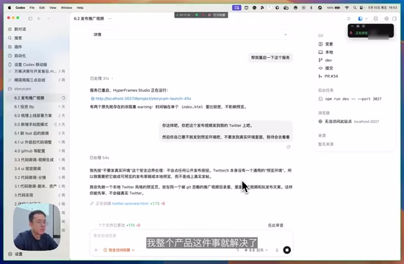Open the 5.0 新增手绘图模式 conversation

click(x=36, y=124)
